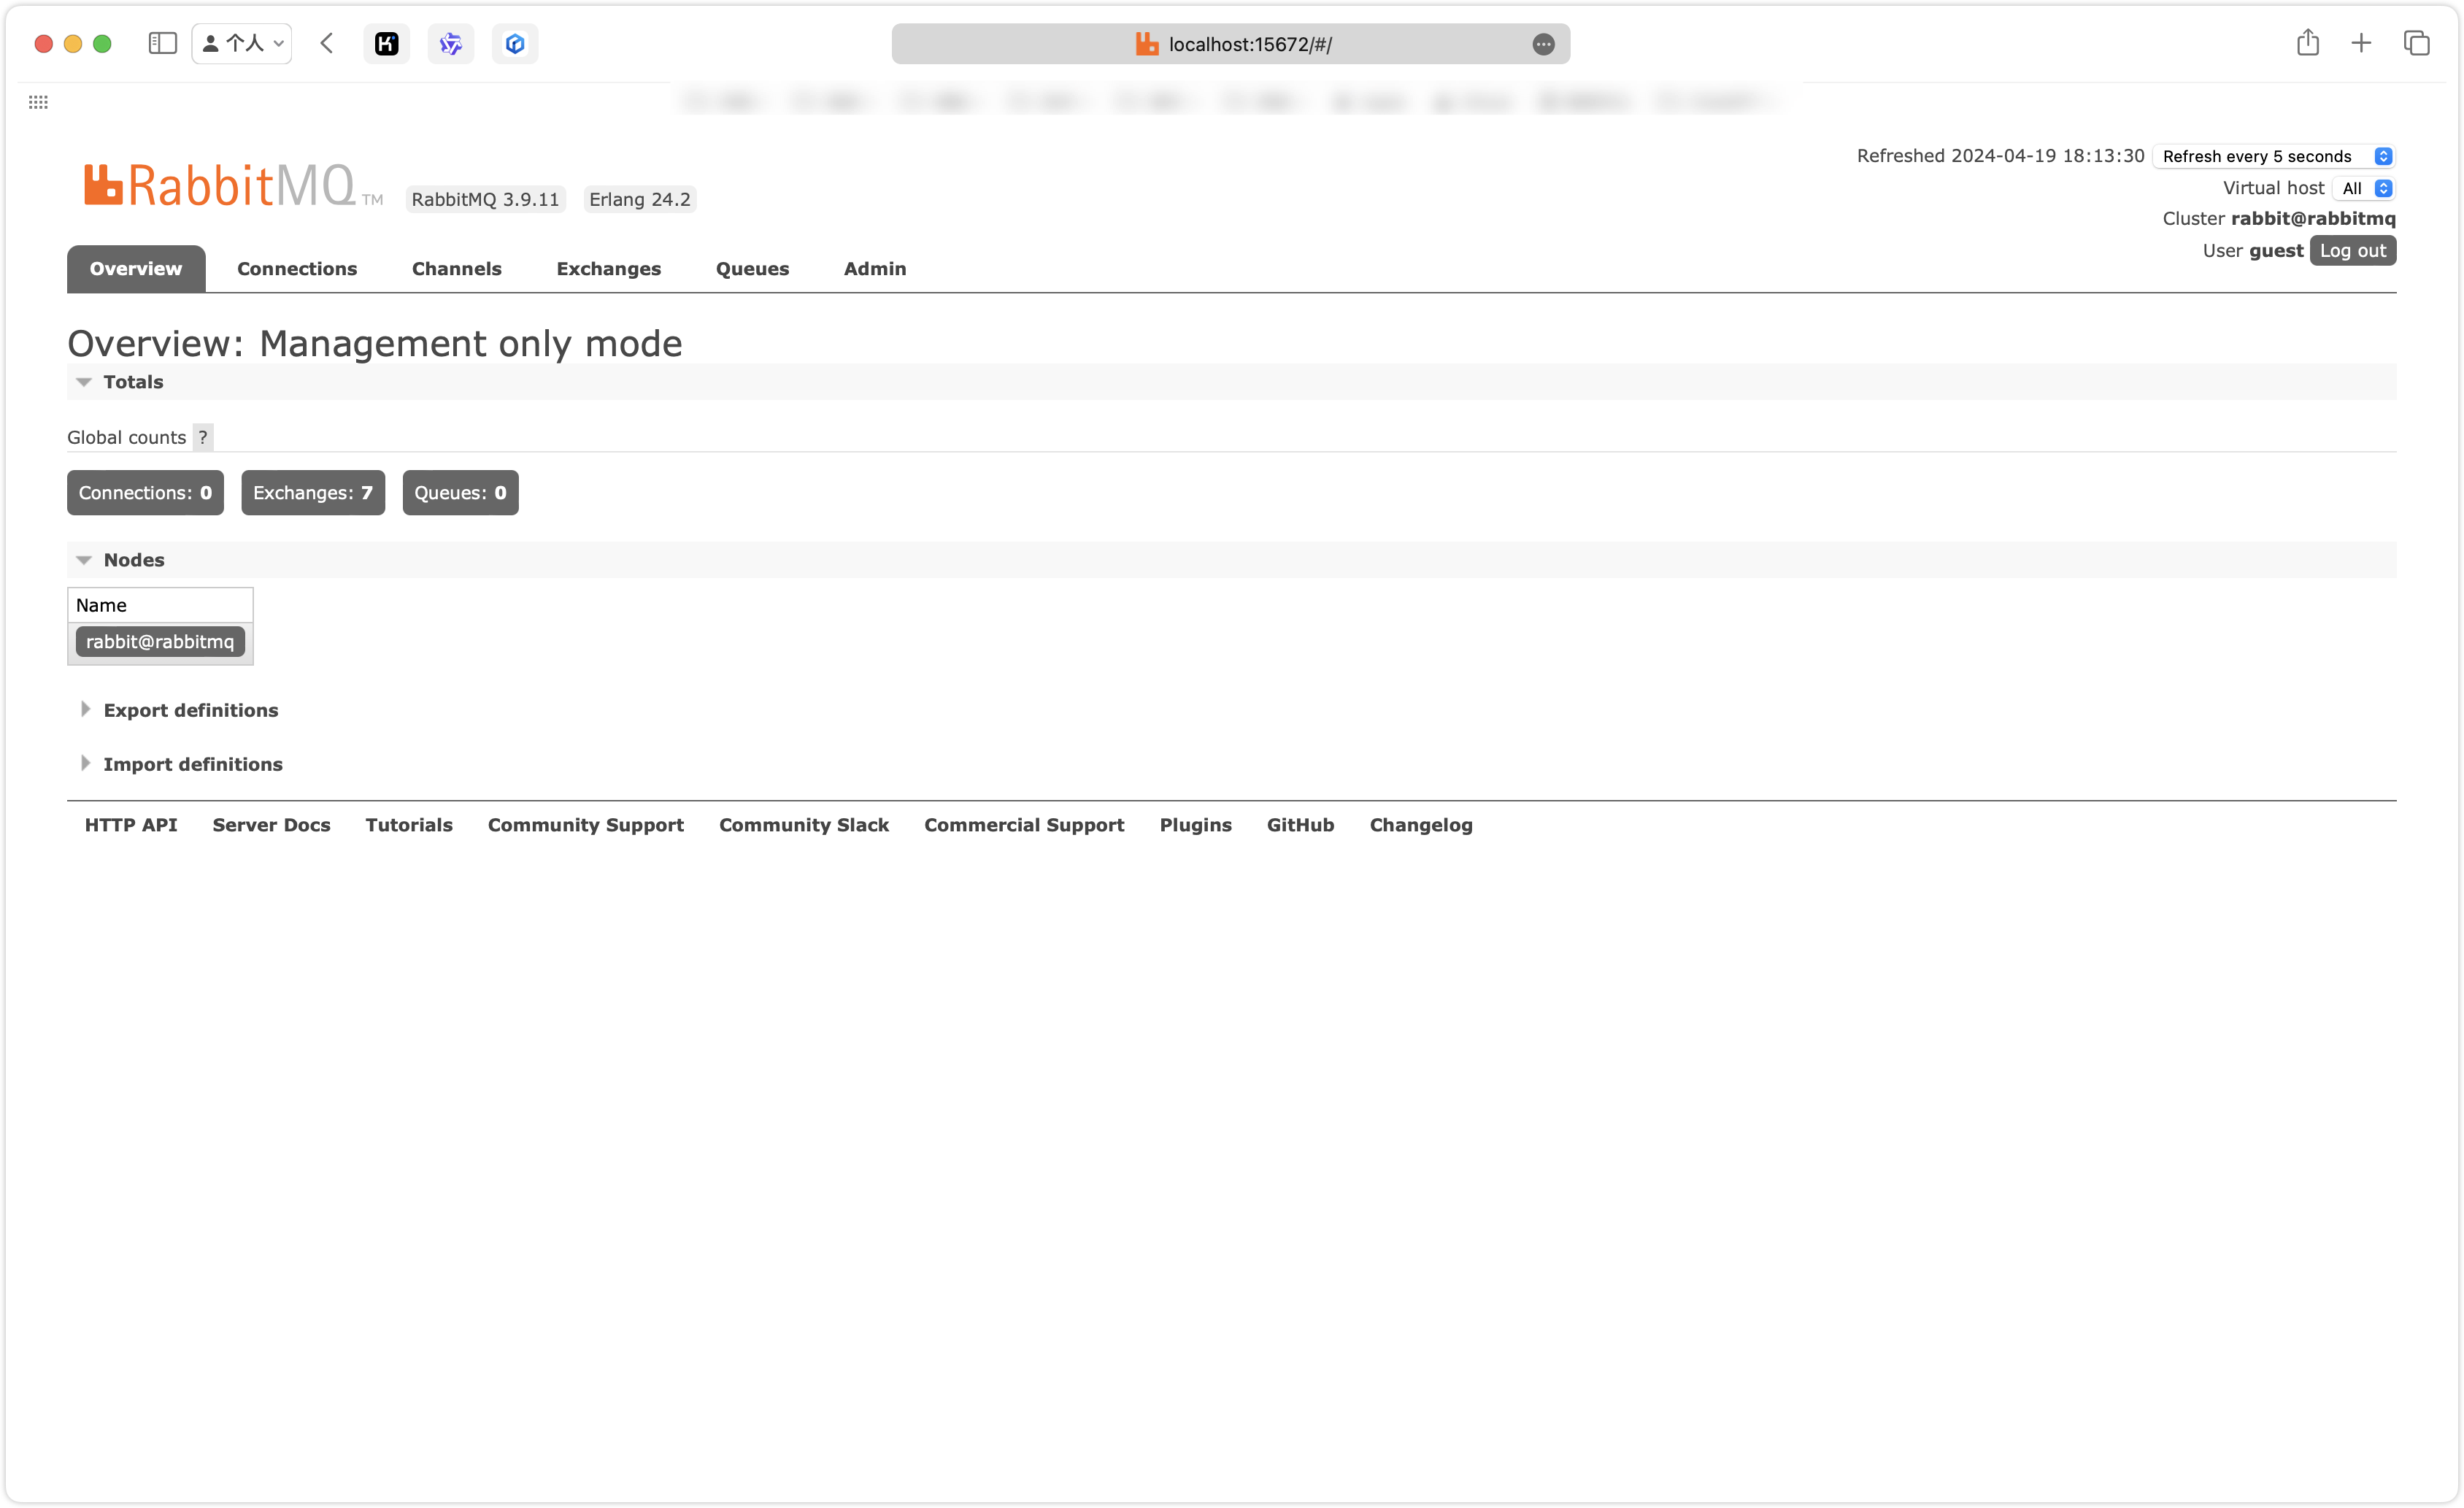Click the RabbitMQ logo
The height and width of the screenshot is (1508, 2464).
click(x=220, y=186)
